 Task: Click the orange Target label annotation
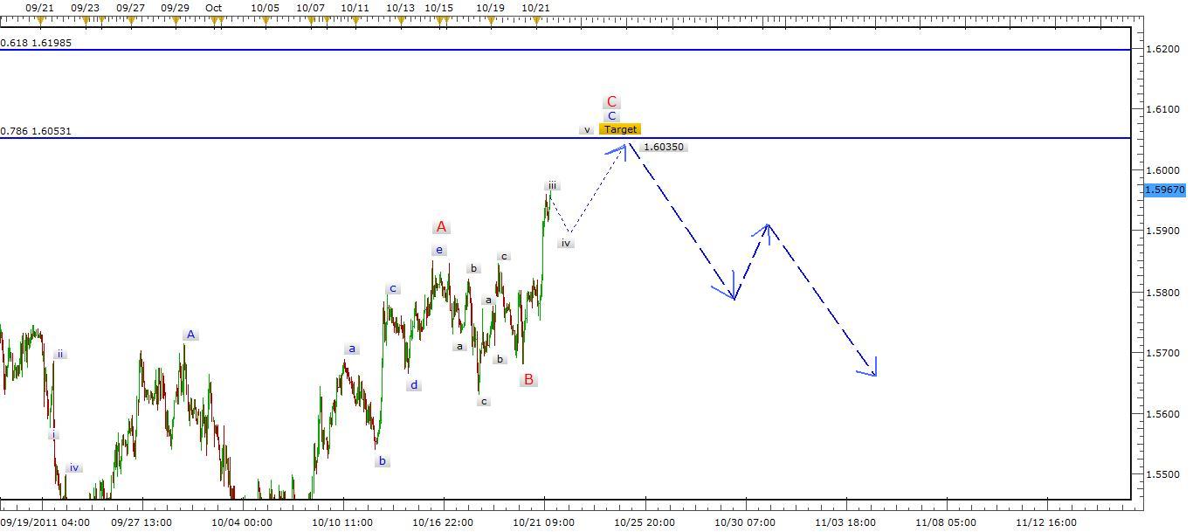pyautogui.click(x=618, y=128)
